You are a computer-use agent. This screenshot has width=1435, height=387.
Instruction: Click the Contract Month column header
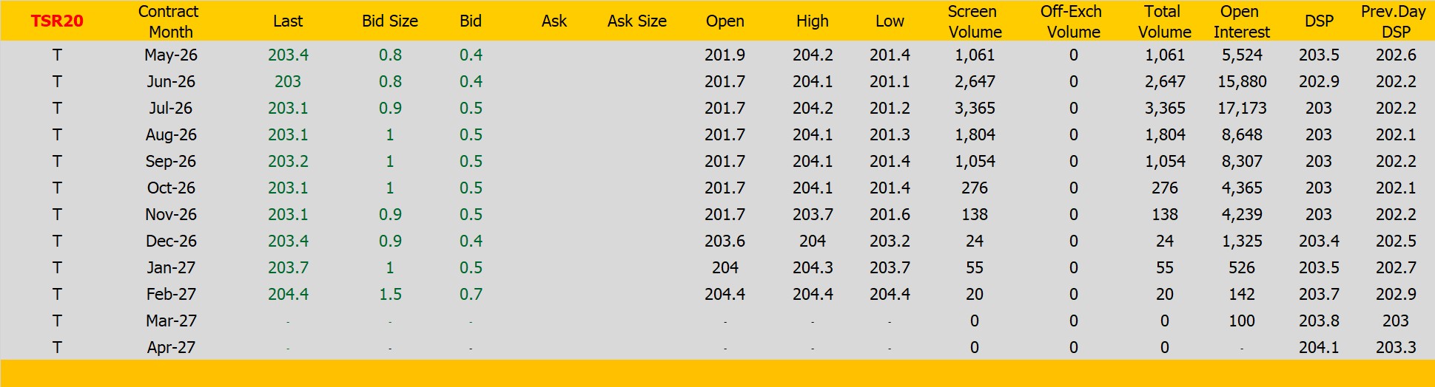(169, 21)
